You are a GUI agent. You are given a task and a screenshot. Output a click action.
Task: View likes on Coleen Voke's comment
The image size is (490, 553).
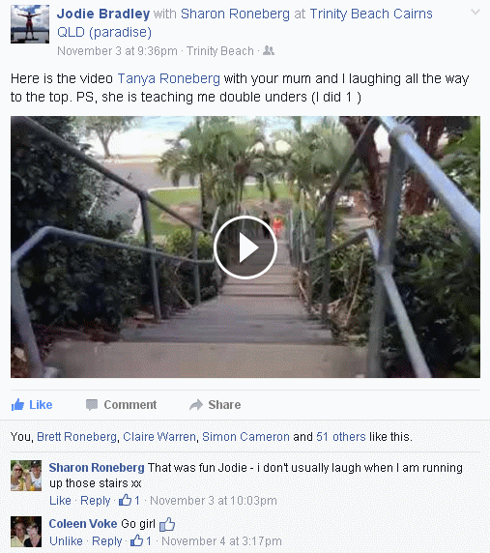click(x=141, y=540)
